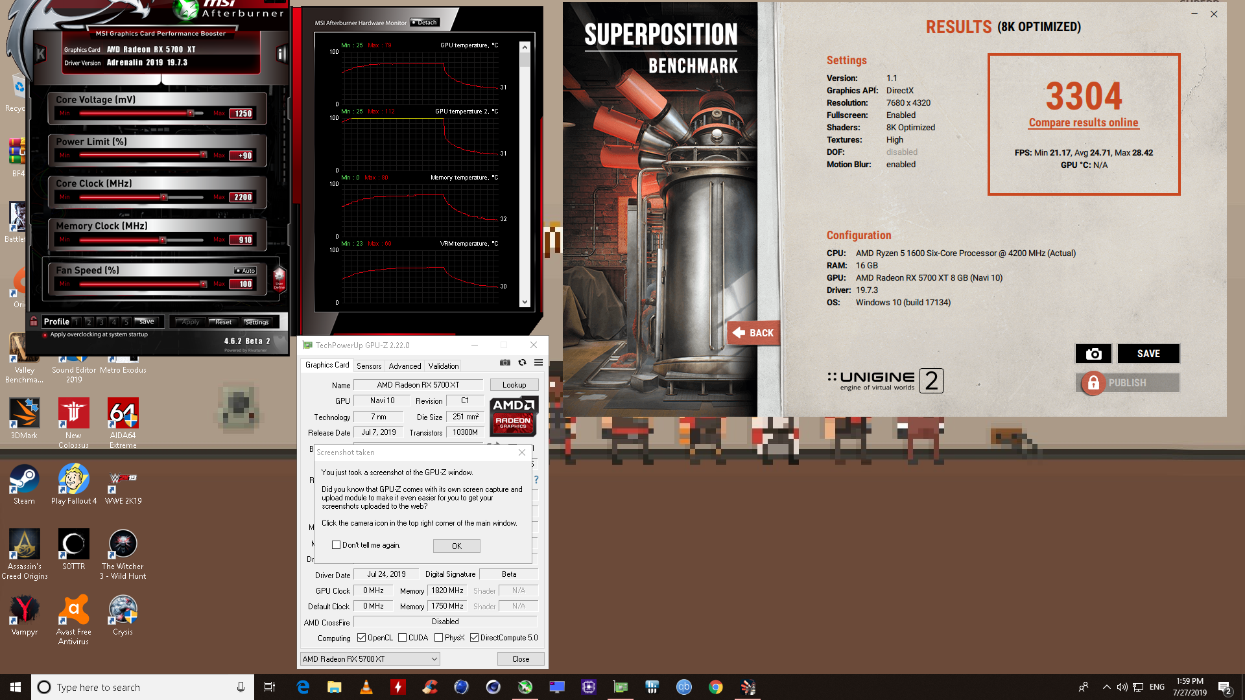Open Task View on the taskbar
This screenshot has width=1245, height=700.
click(270, 687)
